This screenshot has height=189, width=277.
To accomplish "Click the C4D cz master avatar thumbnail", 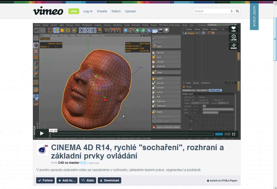I will click(42, 150).
